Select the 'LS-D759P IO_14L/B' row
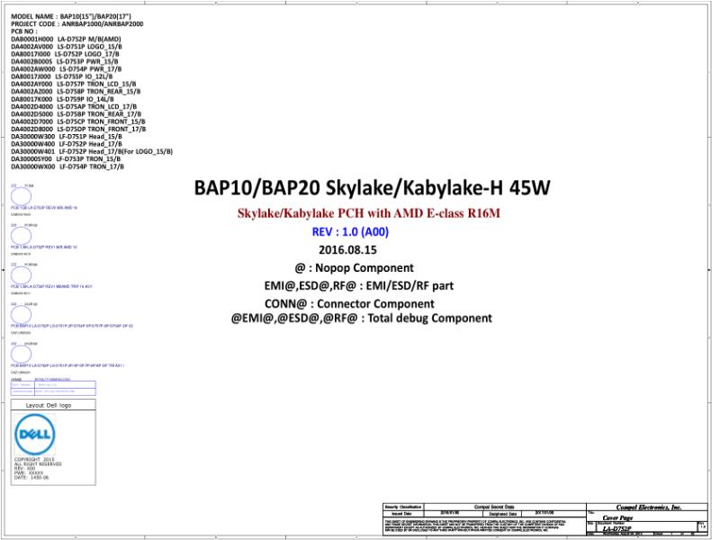The width and height of the screenshot is (720, 540). (62, 99)
